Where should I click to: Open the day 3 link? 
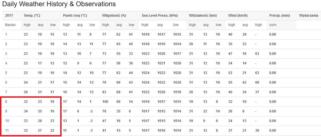(6, 54)
